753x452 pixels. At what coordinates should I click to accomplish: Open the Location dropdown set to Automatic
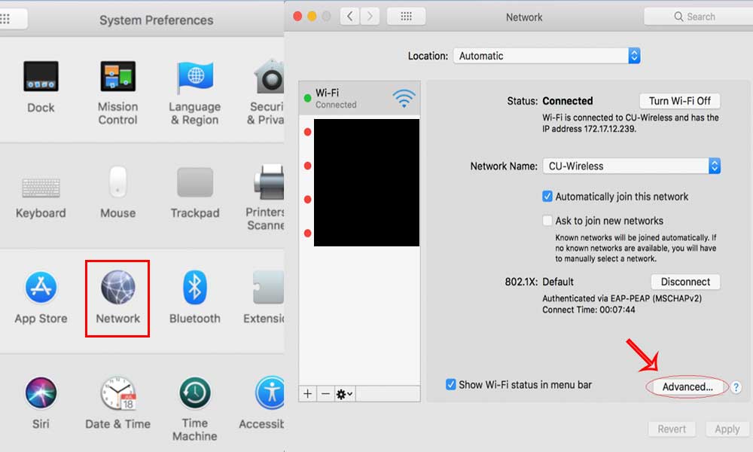(547, 56)
